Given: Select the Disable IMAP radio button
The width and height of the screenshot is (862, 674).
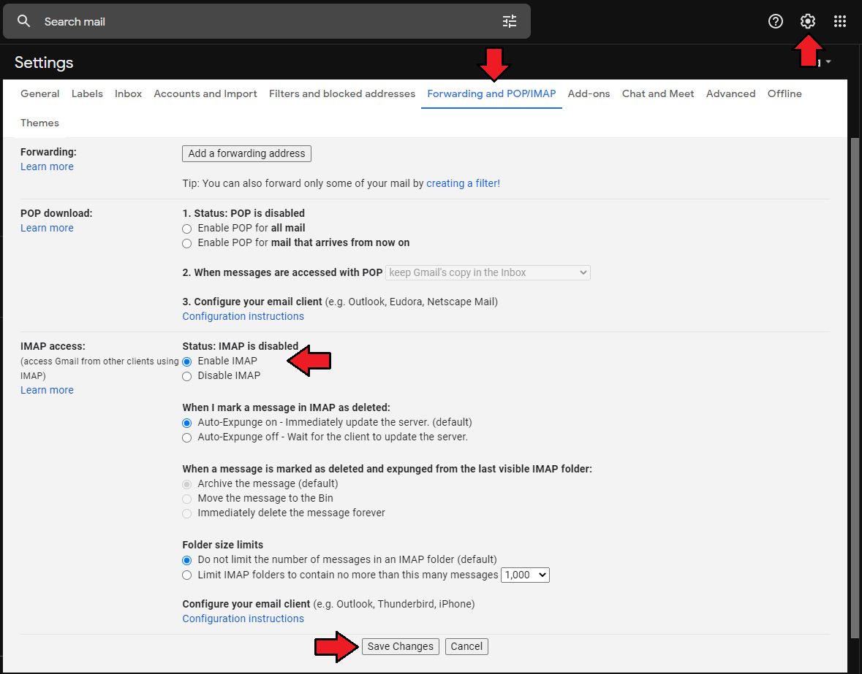Looking at the screenshot, I should coord(187,377).
